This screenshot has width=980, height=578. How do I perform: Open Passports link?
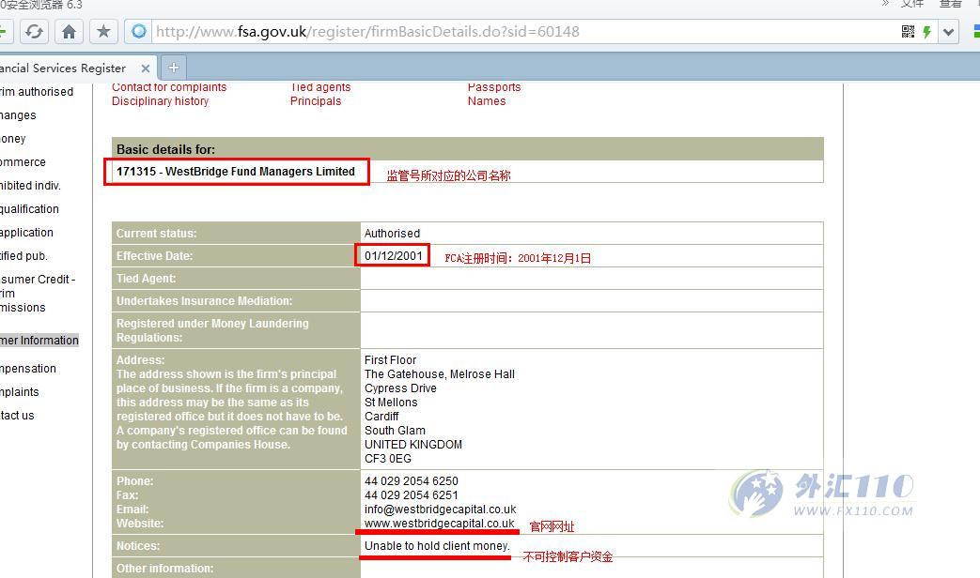(493, 87)
